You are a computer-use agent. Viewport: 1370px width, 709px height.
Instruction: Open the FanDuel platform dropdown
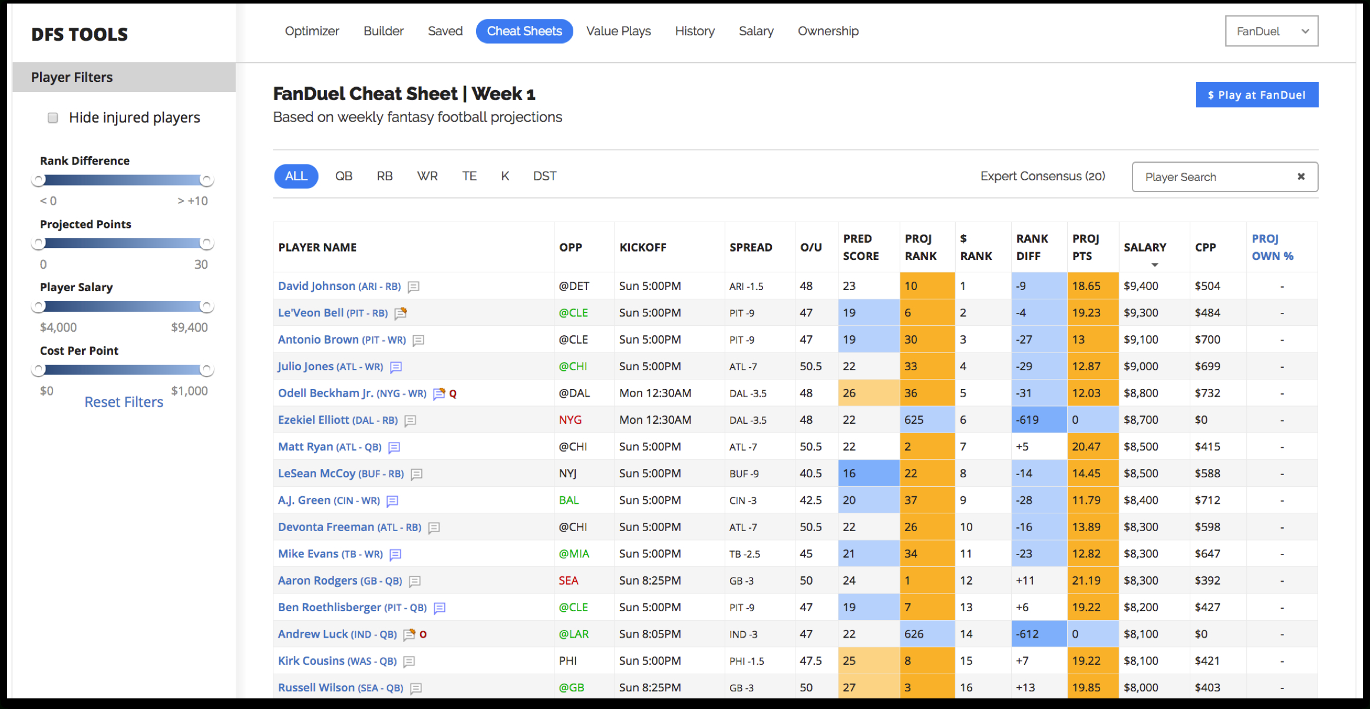coord(1270,32)
